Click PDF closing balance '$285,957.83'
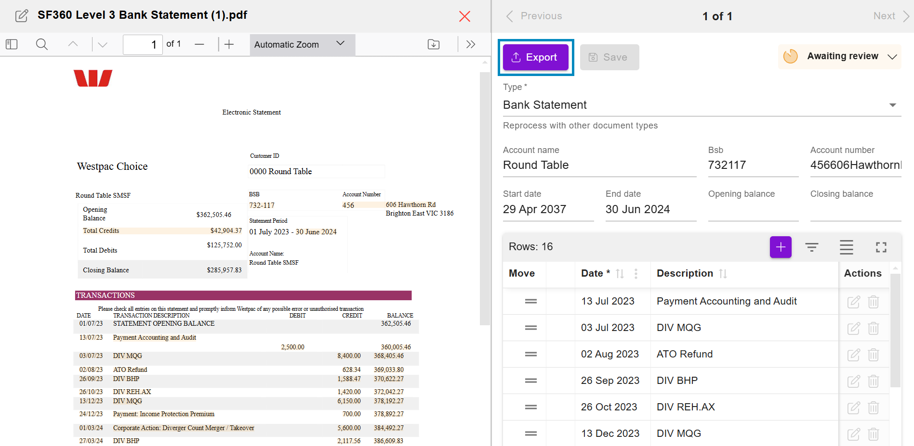914x446 pixels. click(225, 270)
